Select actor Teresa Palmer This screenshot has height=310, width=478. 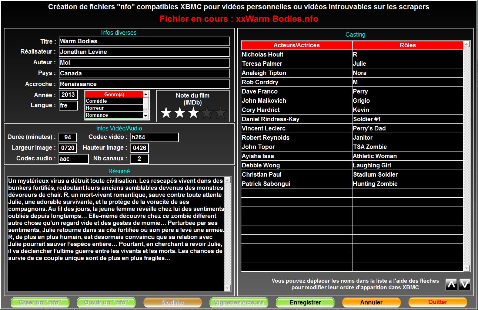pos(297,64)
